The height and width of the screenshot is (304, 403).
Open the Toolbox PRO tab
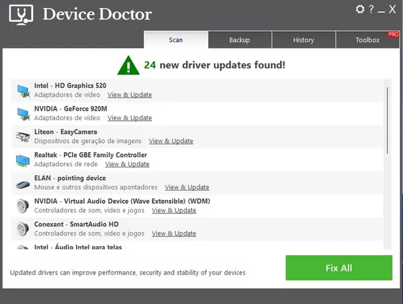click(367, 40)
